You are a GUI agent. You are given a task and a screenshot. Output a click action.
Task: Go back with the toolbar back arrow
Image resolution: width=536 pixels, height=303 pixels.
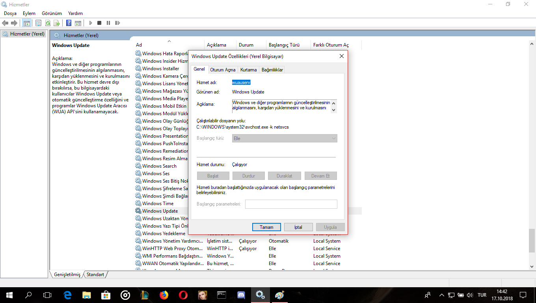6,23
